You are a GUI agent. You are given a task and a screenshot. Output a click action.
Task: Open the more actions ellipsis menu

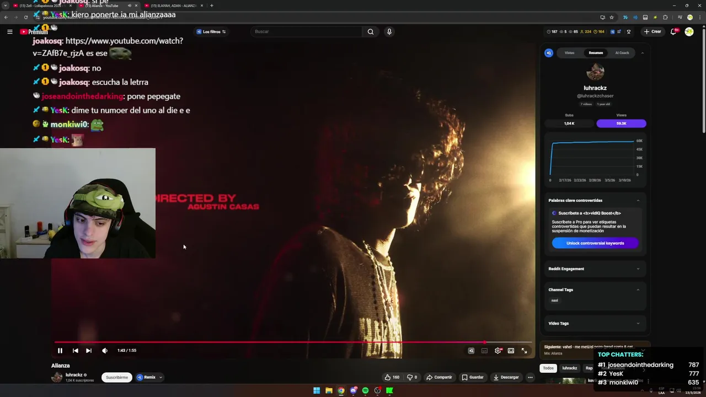pos(530,377)
